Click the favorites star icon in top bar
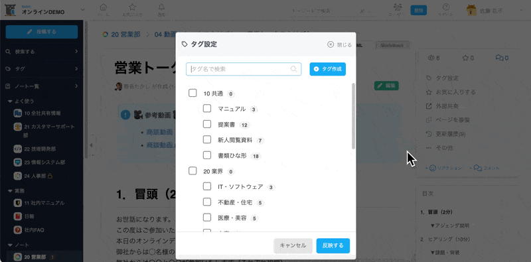531x262 pixels. click(132, 7)
